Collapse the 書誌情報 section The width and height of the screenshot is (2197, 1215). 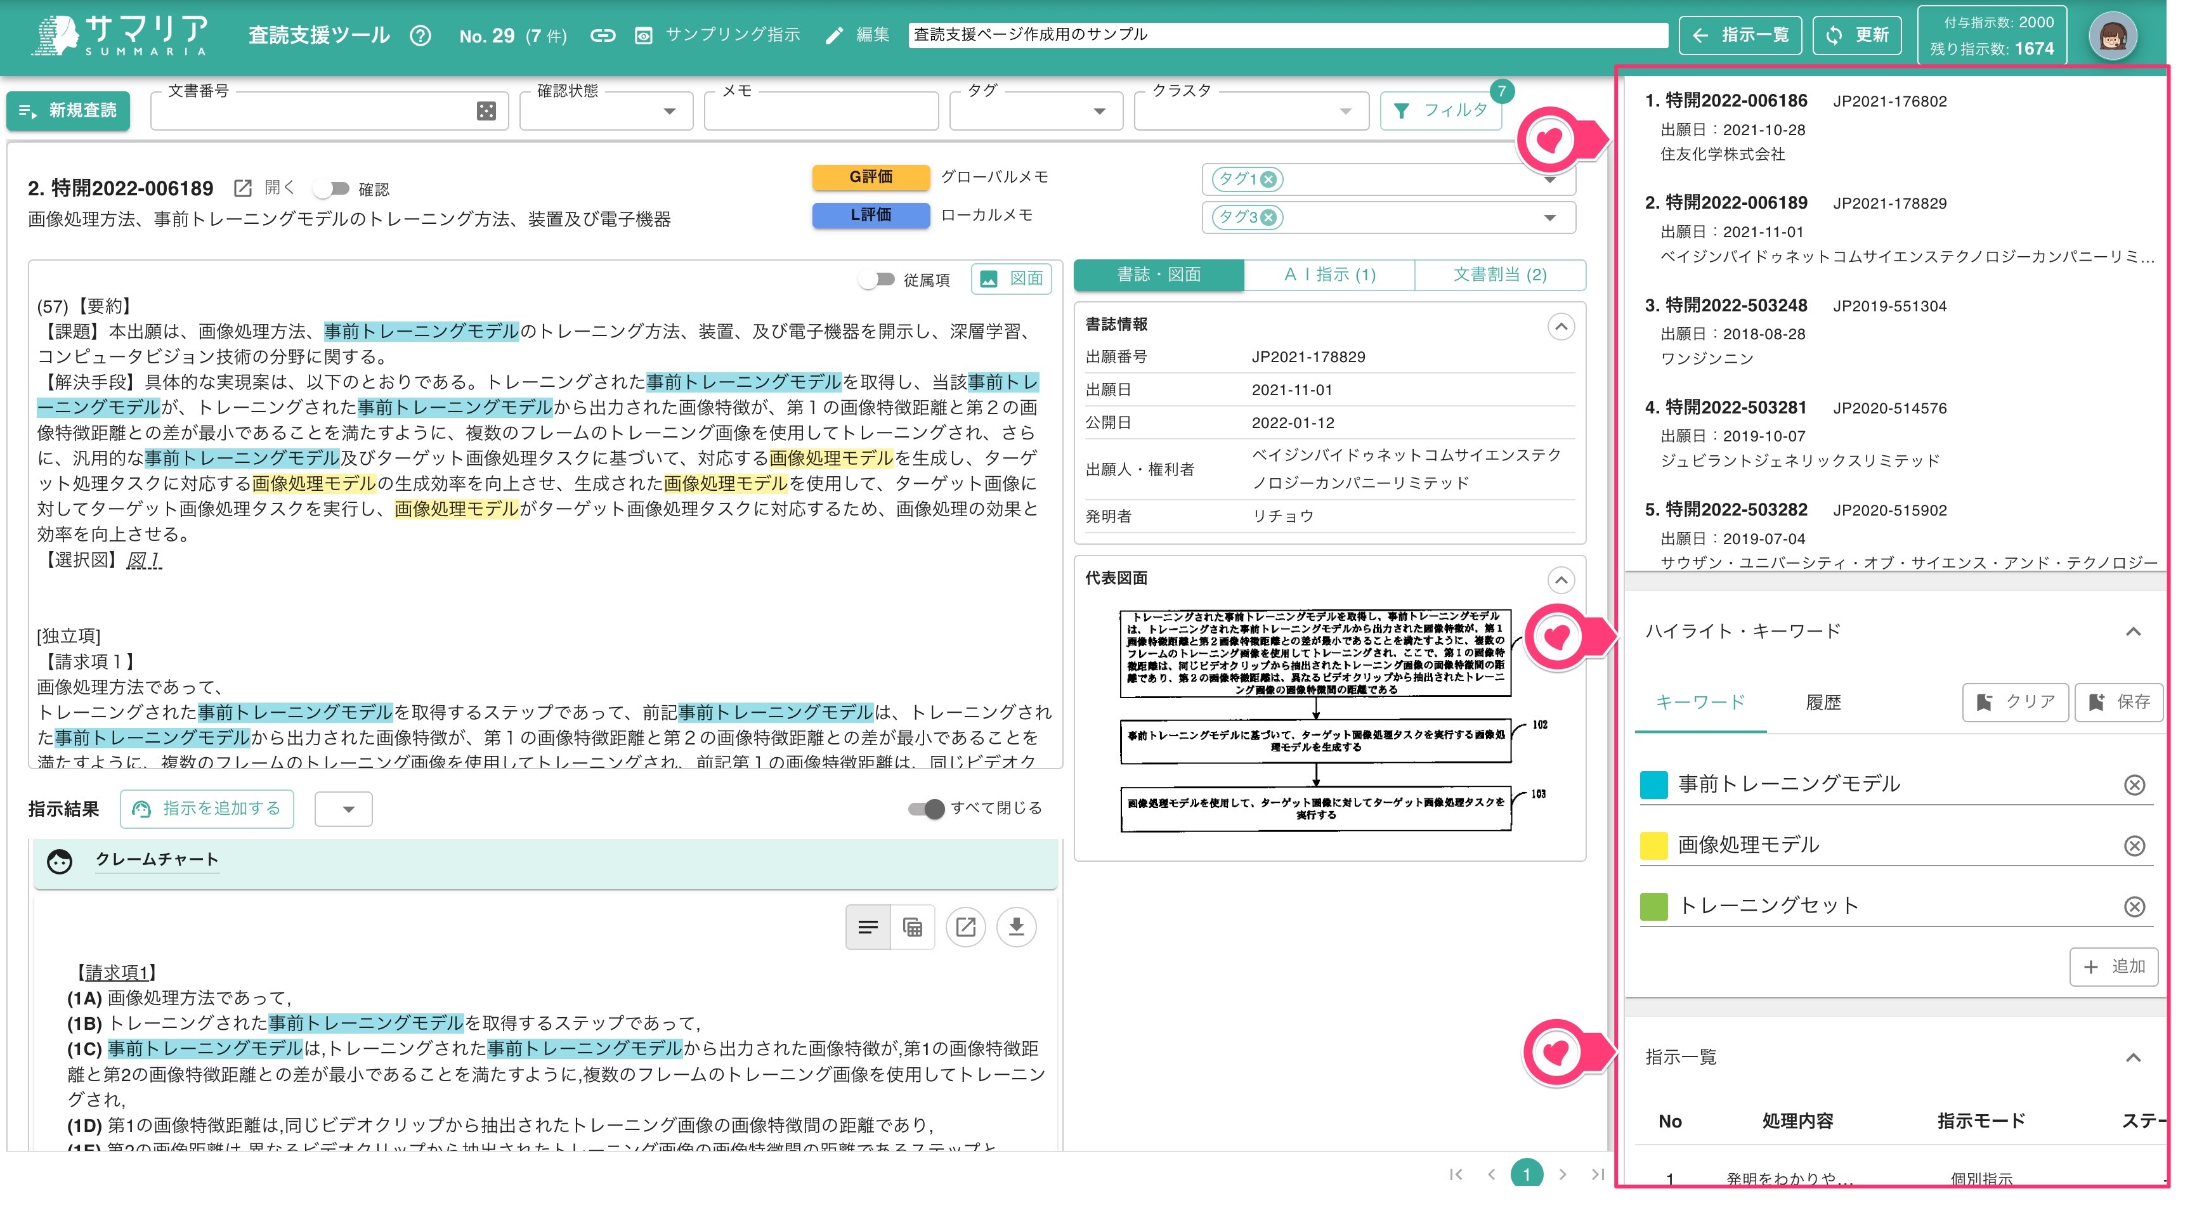(1560, 327)
